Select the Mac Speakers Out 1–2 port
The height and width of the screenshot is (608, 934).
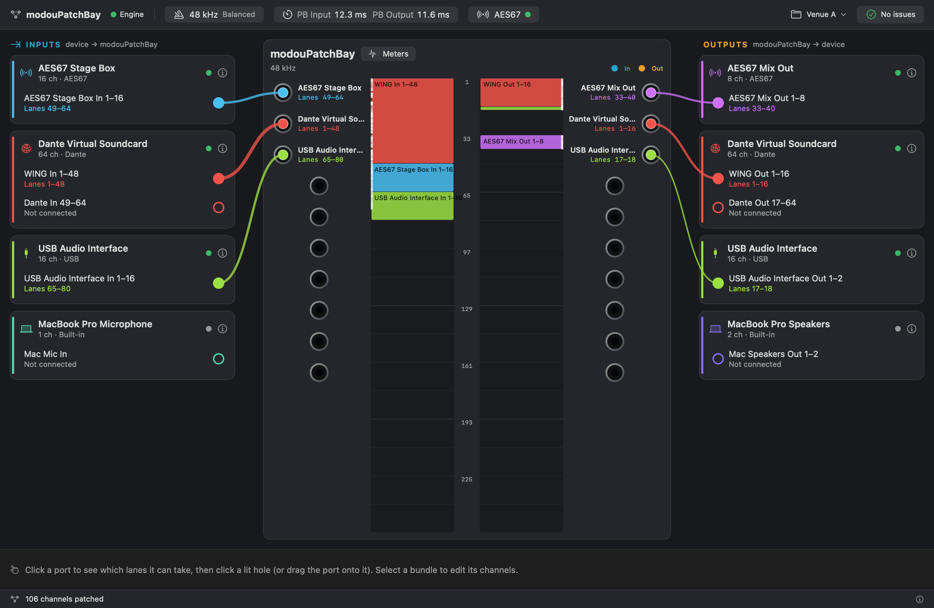718,359
